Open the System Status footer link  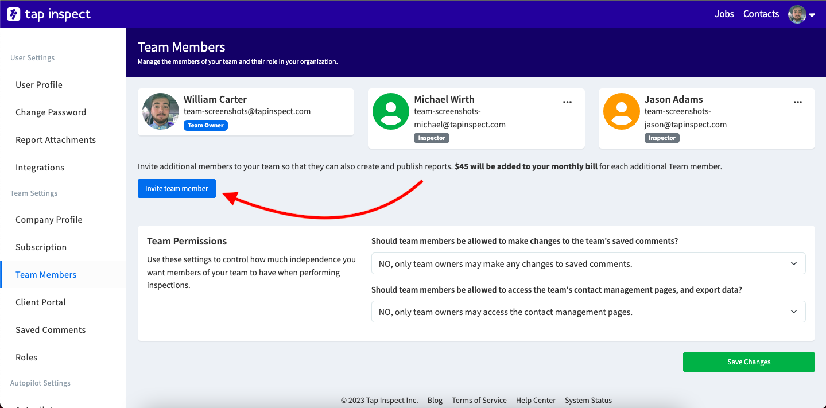588,401
